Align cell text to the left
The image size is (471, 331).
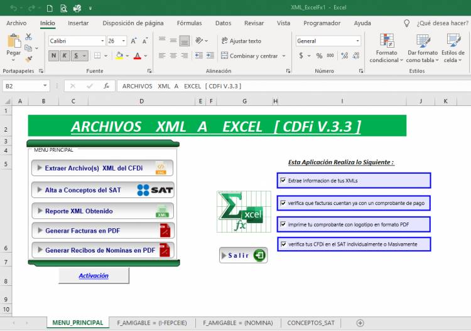162,55
